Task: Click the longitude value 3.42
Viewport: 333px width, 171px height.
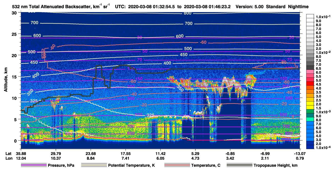Action: point(230,158)
